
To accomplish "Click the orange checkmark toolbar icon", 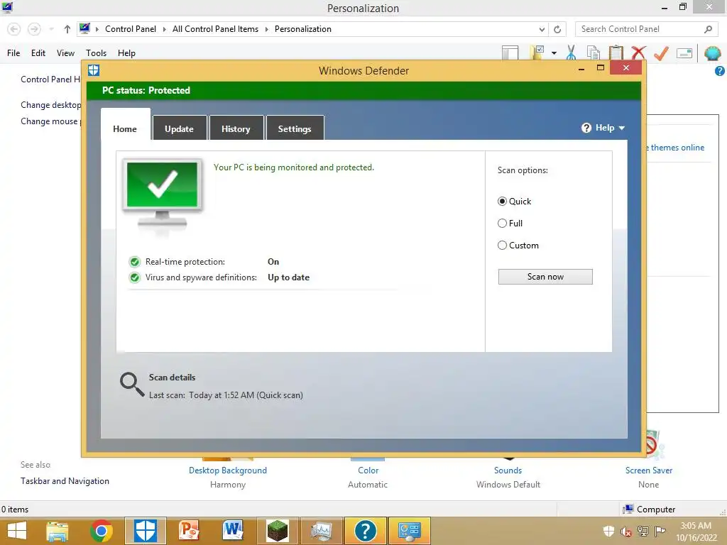I will (x=661, y=53).
